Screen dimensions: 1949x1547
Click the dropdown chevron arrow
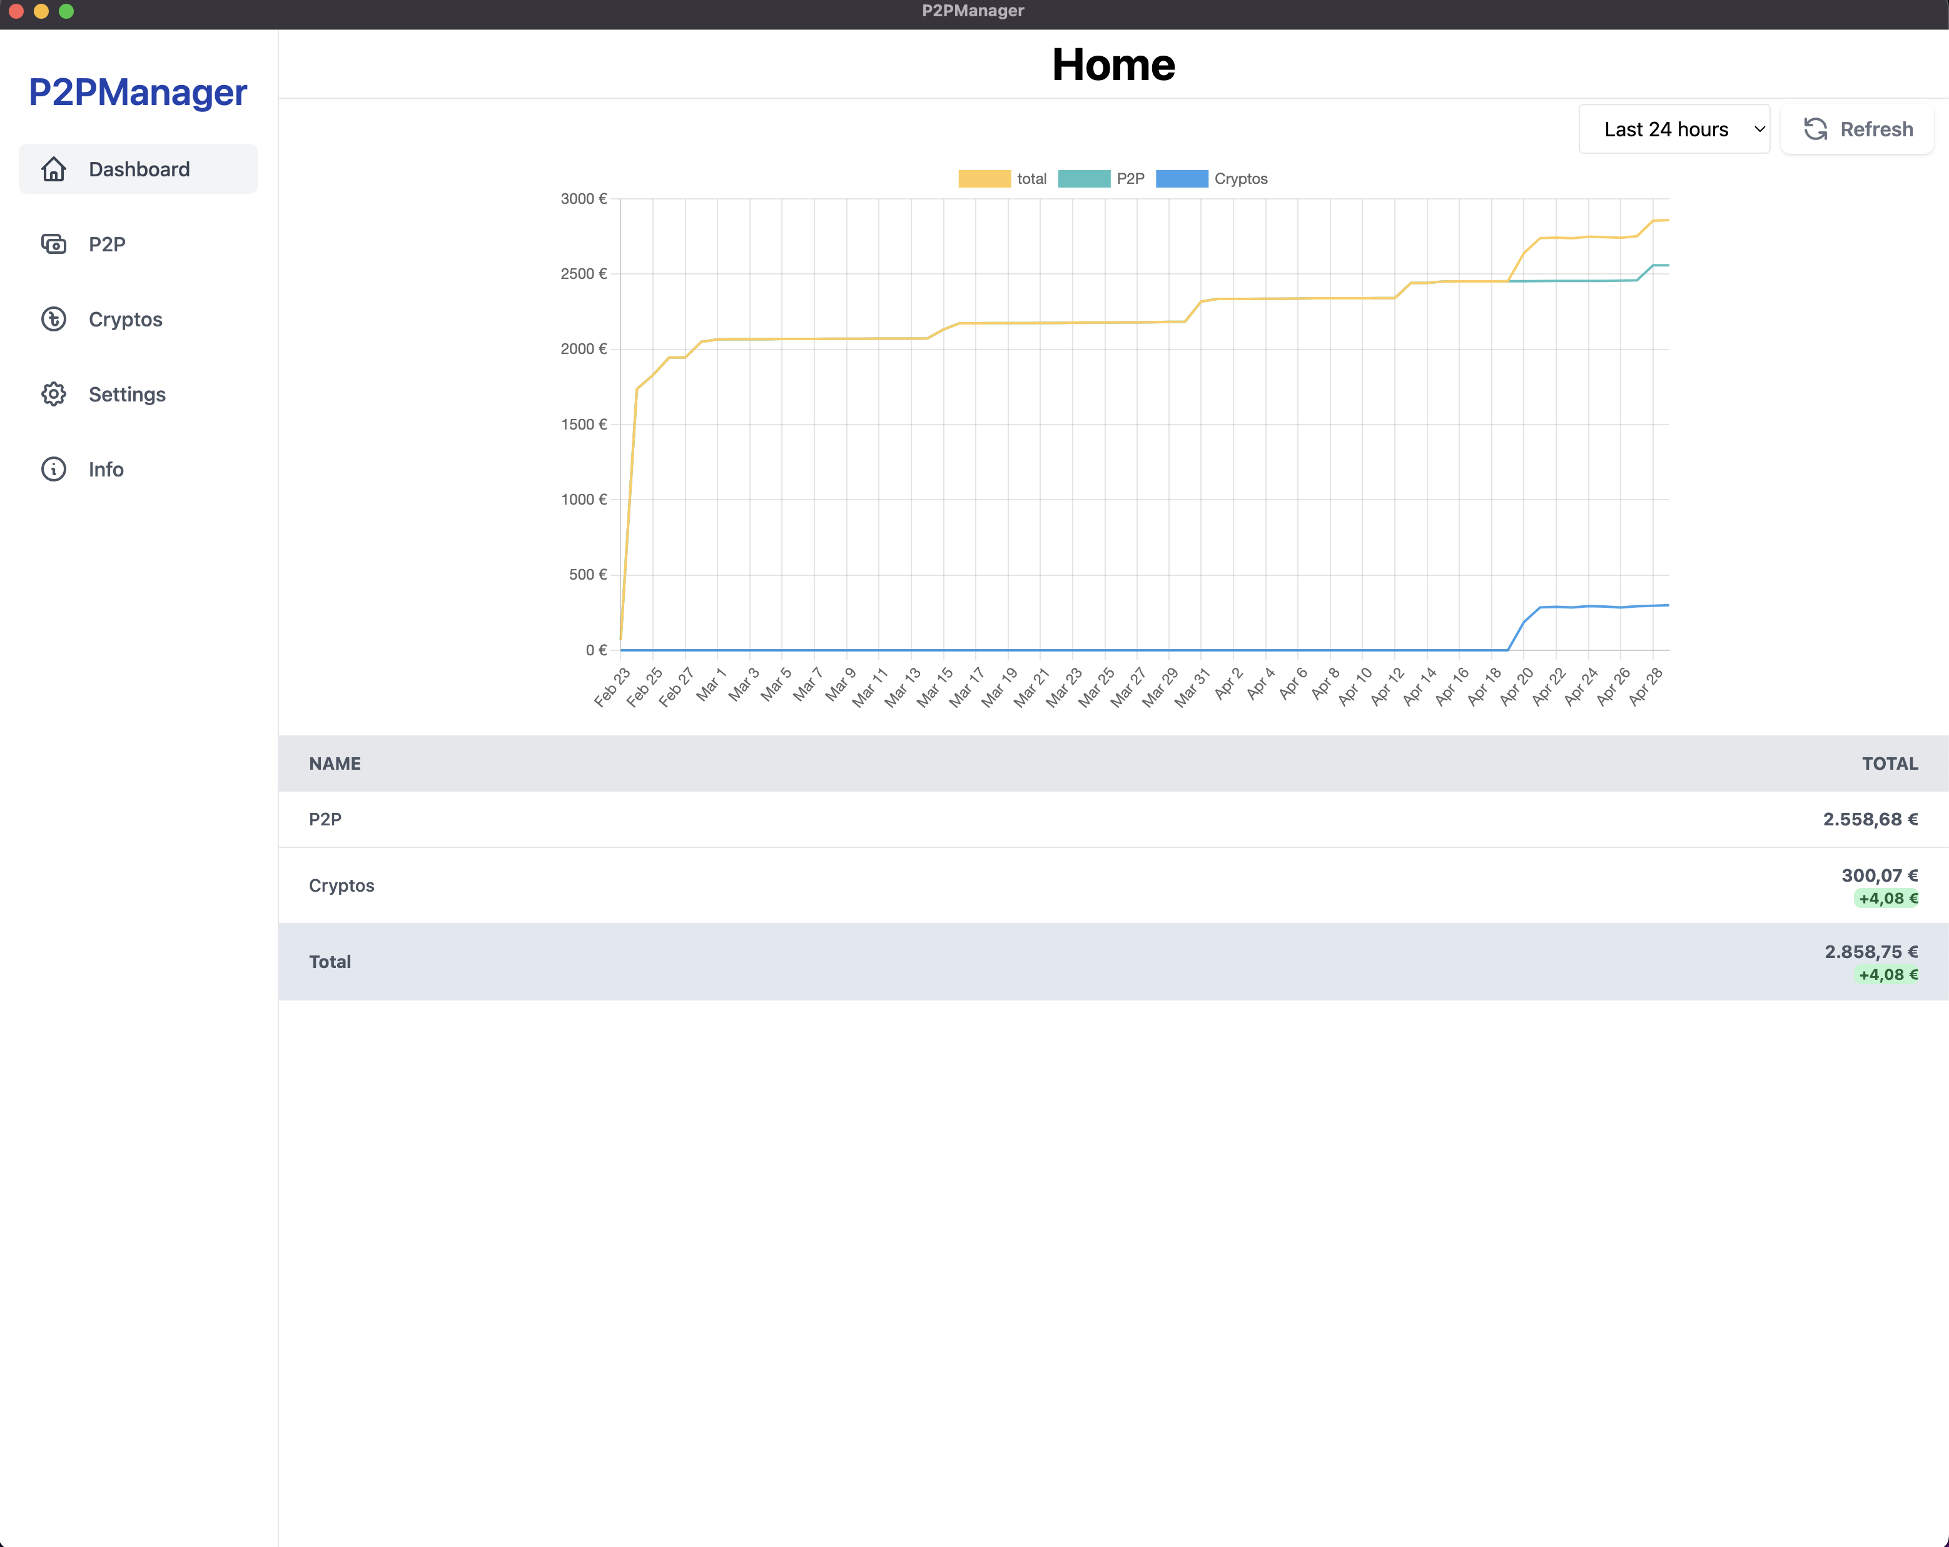[1759, 129]
